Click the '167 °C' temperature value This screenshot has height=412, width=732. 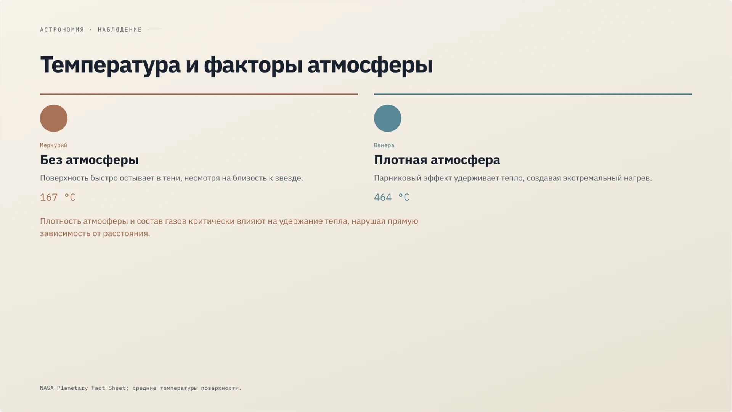[58, 197]
